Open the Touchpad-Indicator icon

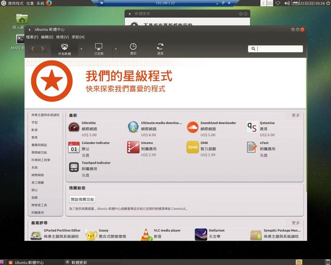point(74,167)
